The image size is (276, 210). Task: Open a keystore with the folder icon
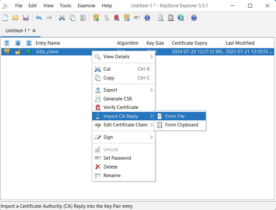(16, 18)
